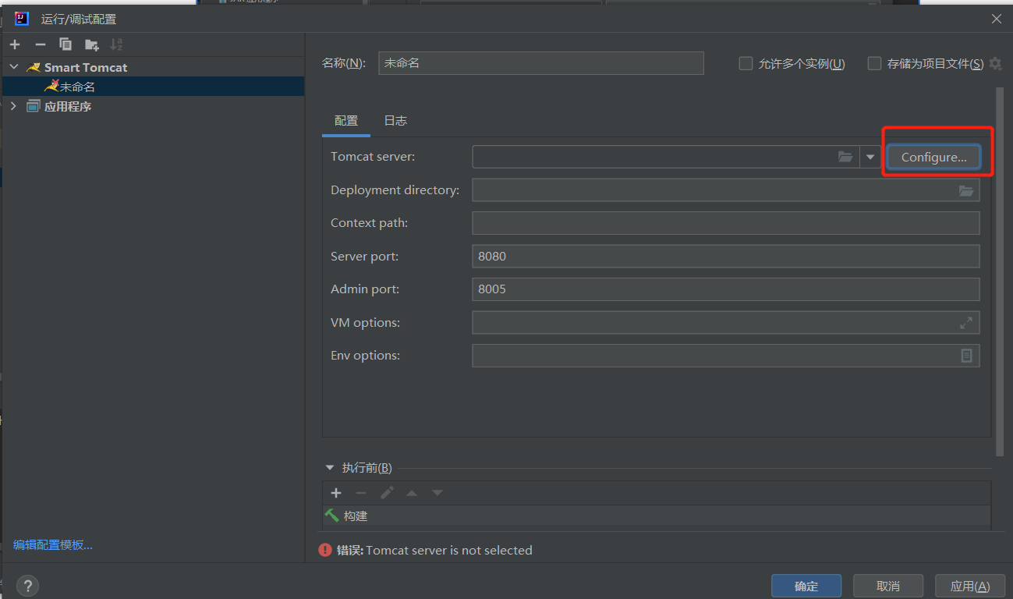Image resolution: width=1013 pixels, height=599 pixels.
Task: Click the Context path field
Action: (726, 223)
